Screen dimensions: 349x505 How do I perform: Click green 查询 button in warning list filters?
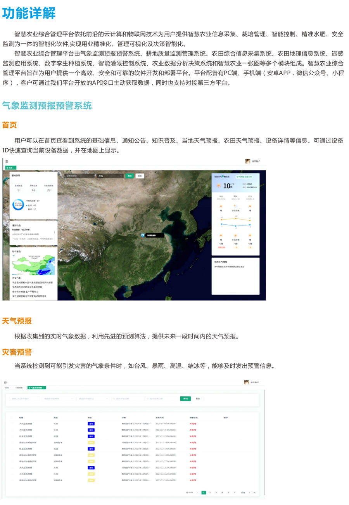185,399
